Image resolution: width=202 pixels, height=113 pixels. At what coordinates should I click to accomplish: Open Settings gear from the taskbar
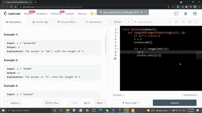87,110
